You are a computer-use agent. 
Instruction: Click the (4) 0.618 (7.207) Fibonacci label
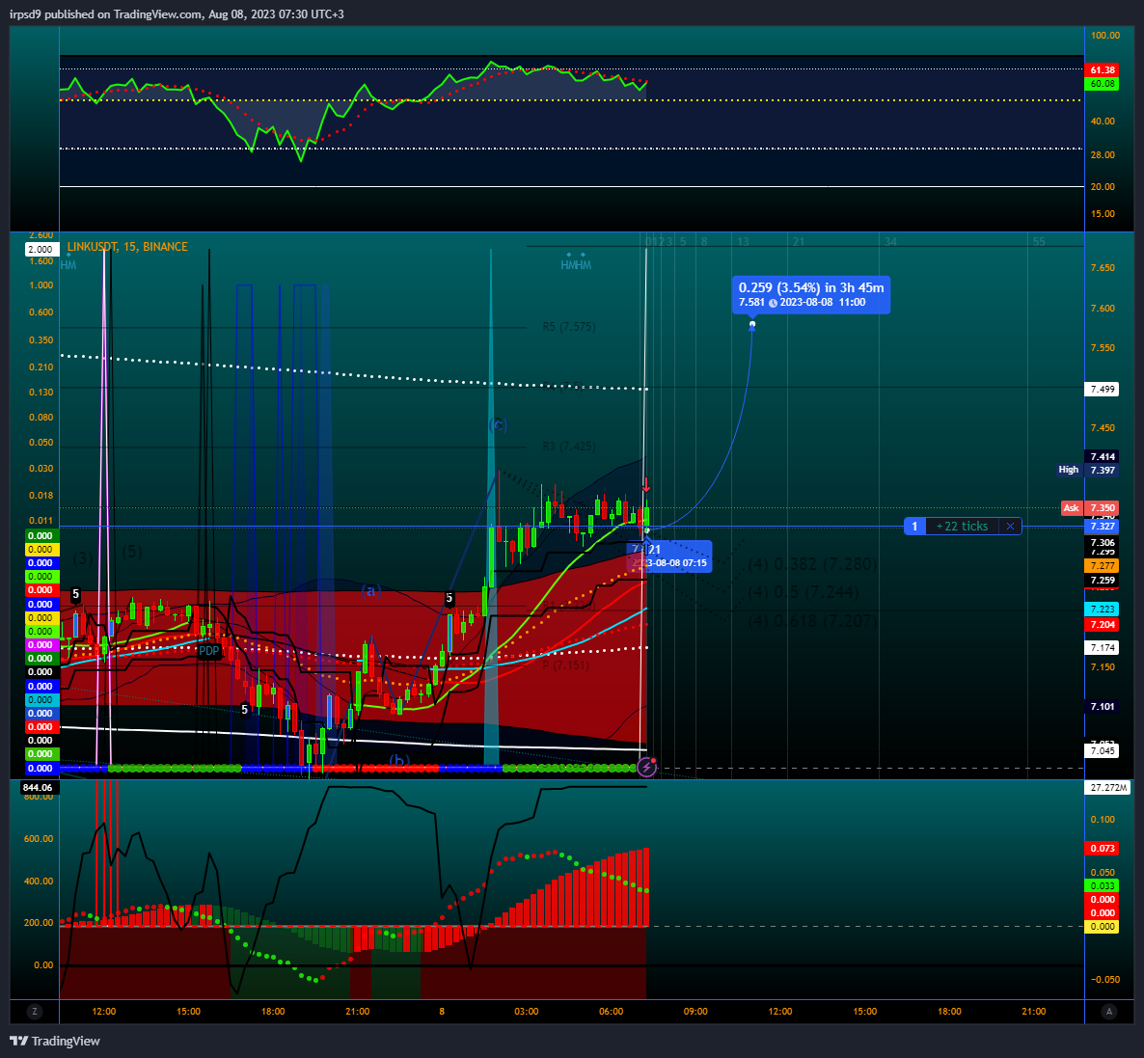tap(812, 621)
